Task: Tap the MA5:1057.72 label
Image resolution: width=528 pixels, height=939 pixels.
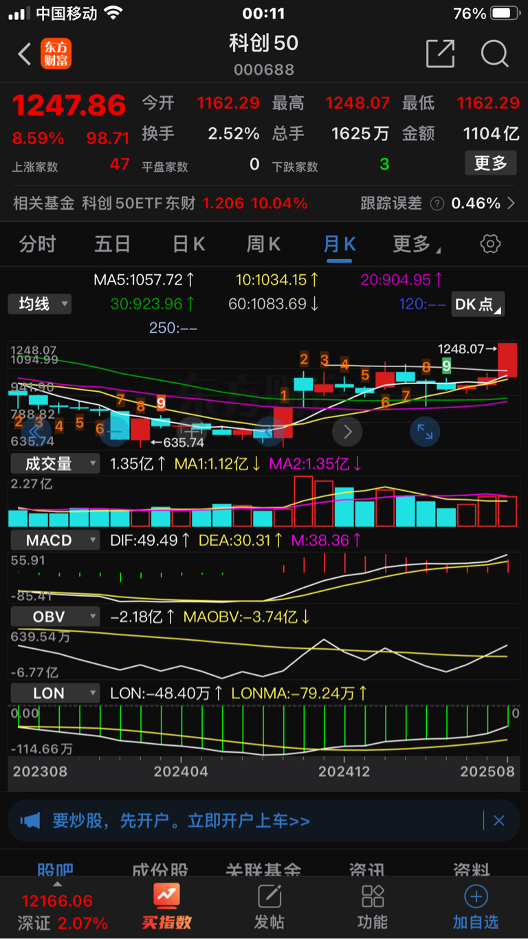Action: 144,280
